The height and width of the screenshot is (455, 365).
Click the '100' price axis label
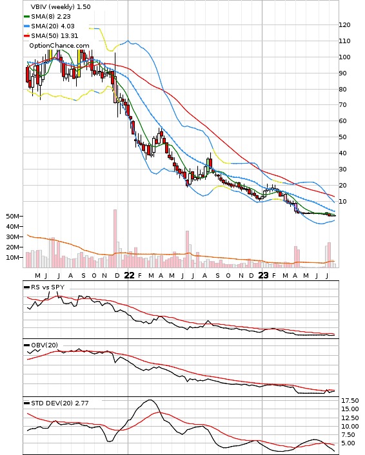click(344, 57)
